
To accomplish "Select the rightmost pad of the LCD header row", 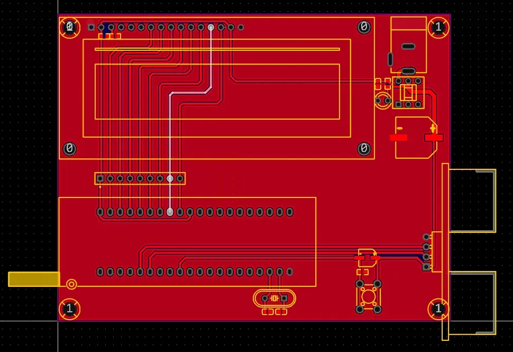I will (241, 27).
